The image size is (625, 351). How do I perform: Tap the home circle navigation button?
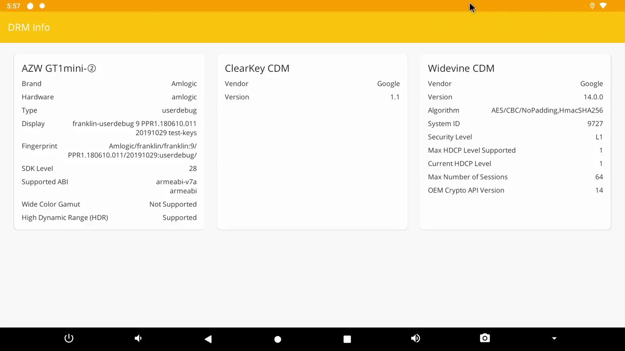tap(277, 339)
